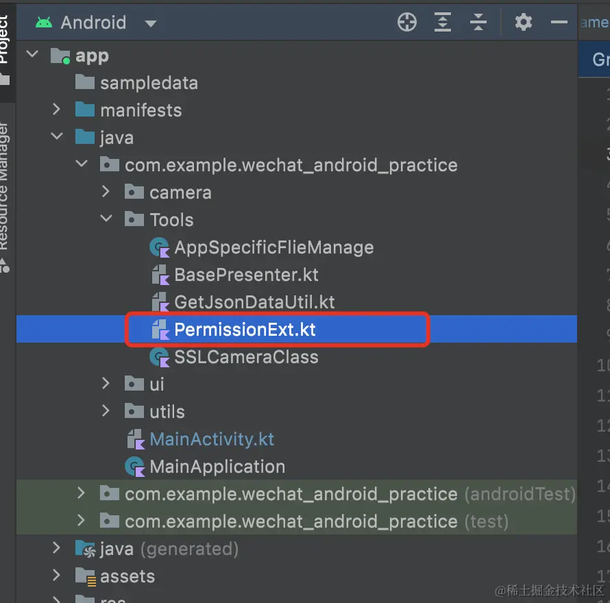Click the GetJsonDataUtil.kt file icon
Screen dimensions: 610x603
160,302
